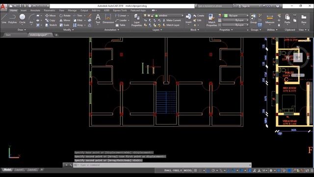Click the Stretch tool
The image size is (314, 177).
51,25
